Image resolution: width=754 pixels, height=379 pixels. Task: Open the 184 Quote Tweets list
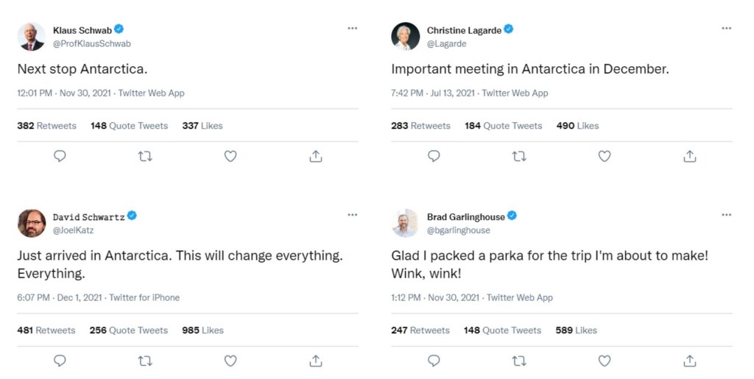[503, 126]
